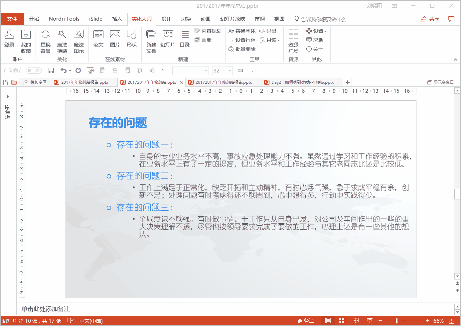Click the 魔法图示 icon
The image size is (461, 326).
point(79,40)
